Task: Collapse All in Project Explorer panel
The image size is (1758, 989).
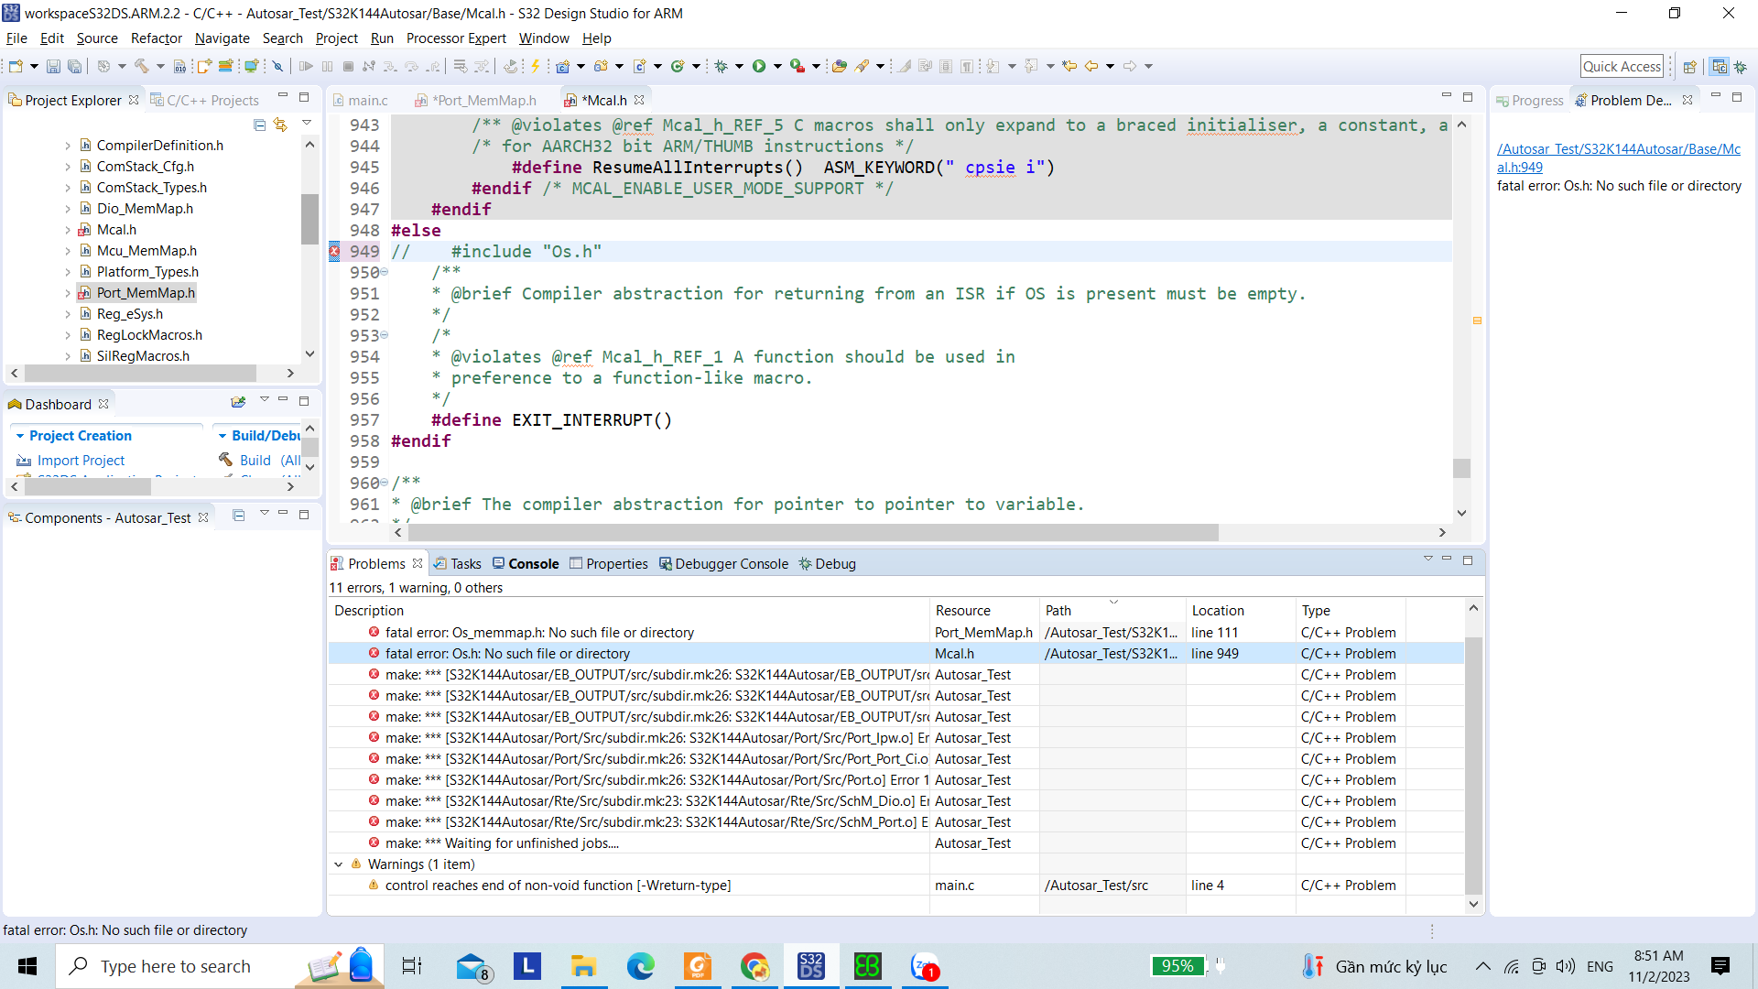Action: pos(260,125)
